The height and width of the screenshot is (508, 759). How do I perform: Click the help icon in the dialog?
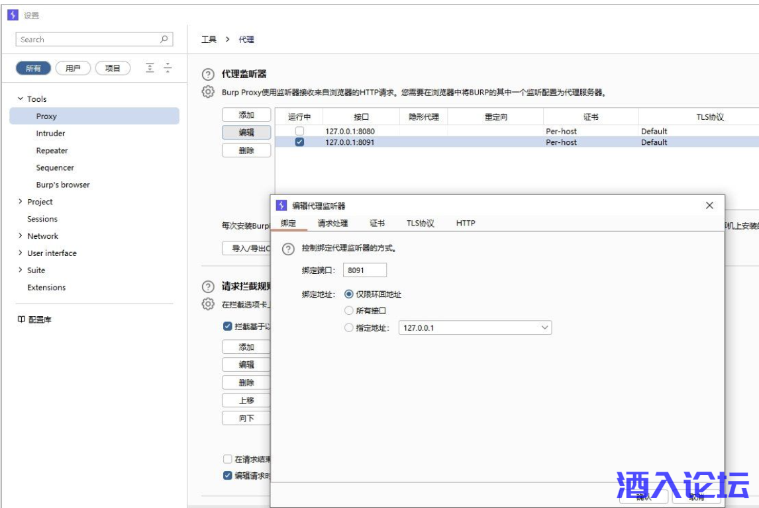(288, 249)
